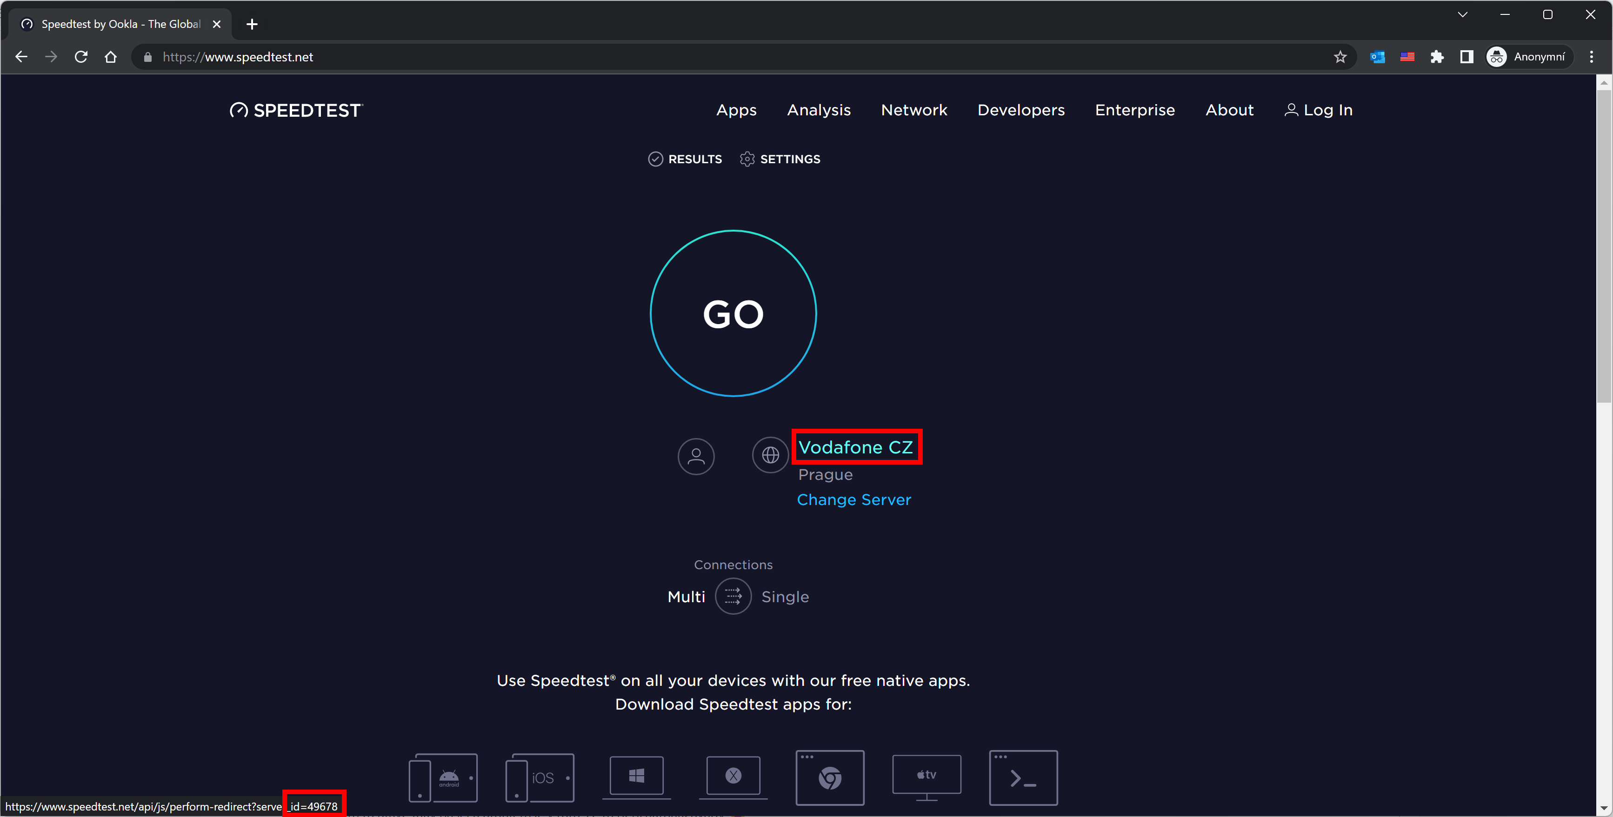The height and width of the screenshot is (817, 1613).
Task: Click the Change Server link
Action: click(853, 499)
